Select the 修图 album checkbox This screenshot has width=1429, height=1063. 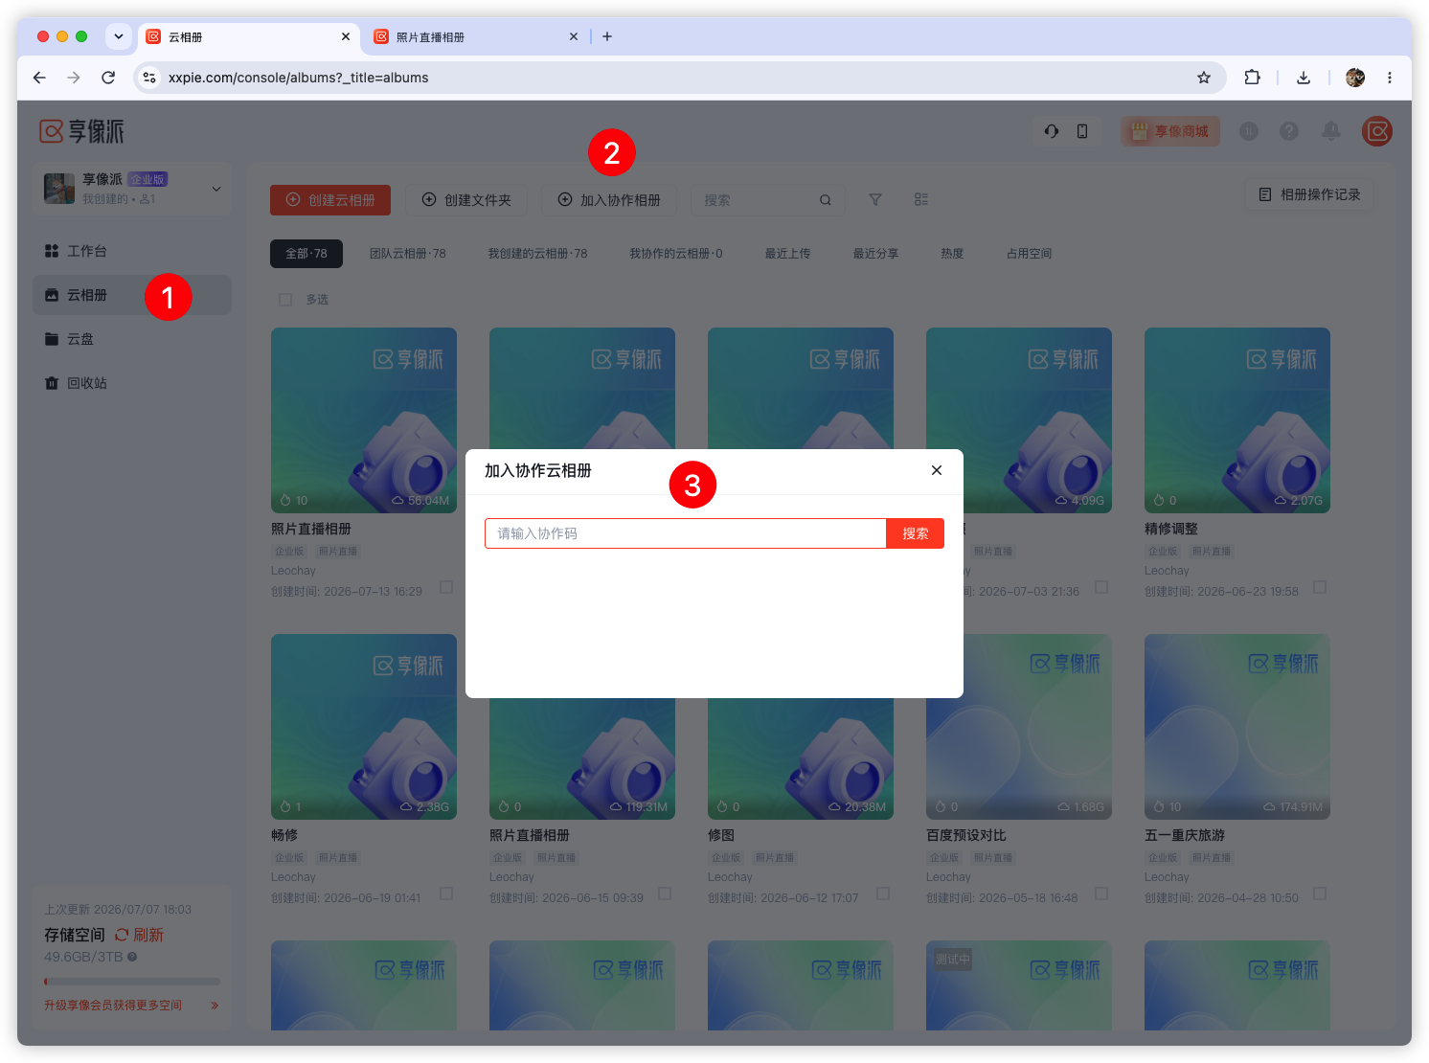click(x=883, y=893)
